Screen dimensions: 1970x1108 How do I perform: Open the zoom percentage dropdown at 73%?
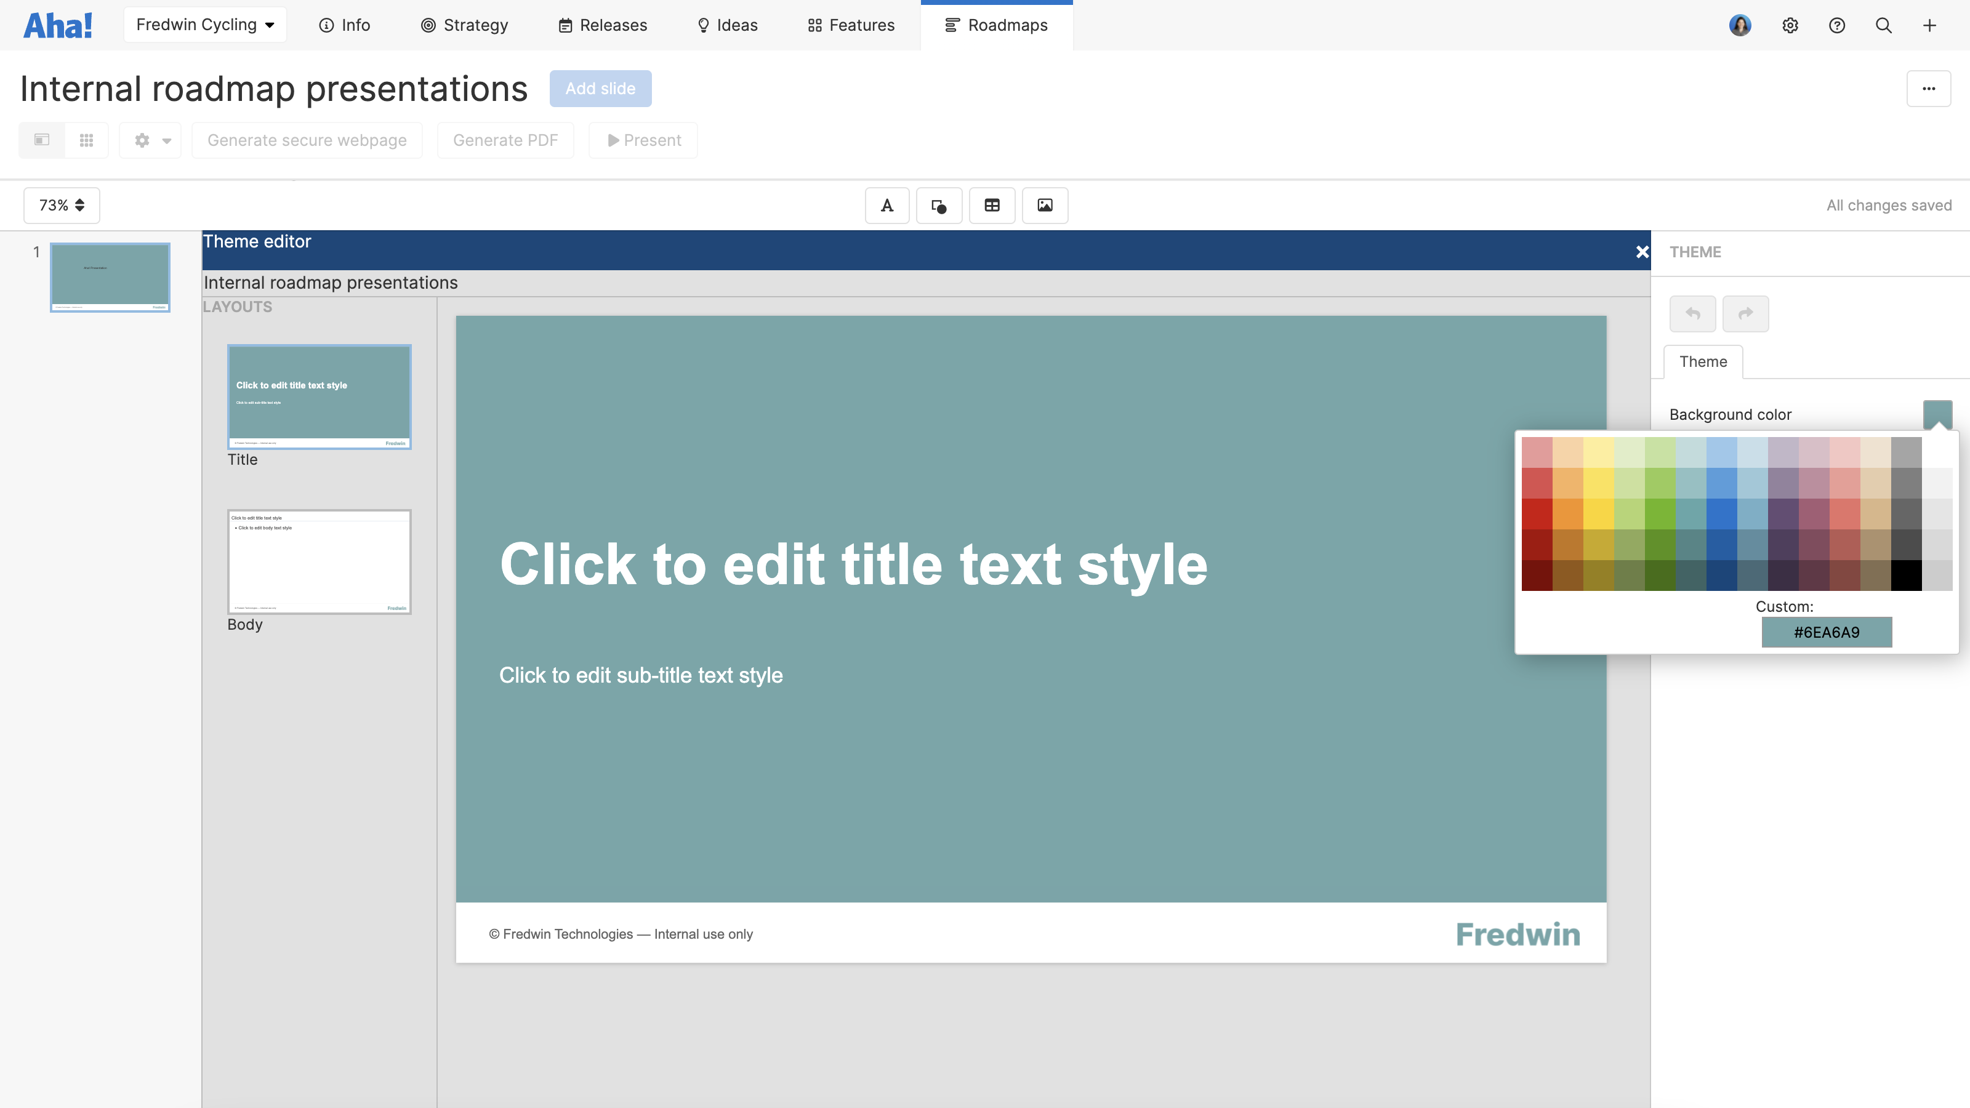61,204
